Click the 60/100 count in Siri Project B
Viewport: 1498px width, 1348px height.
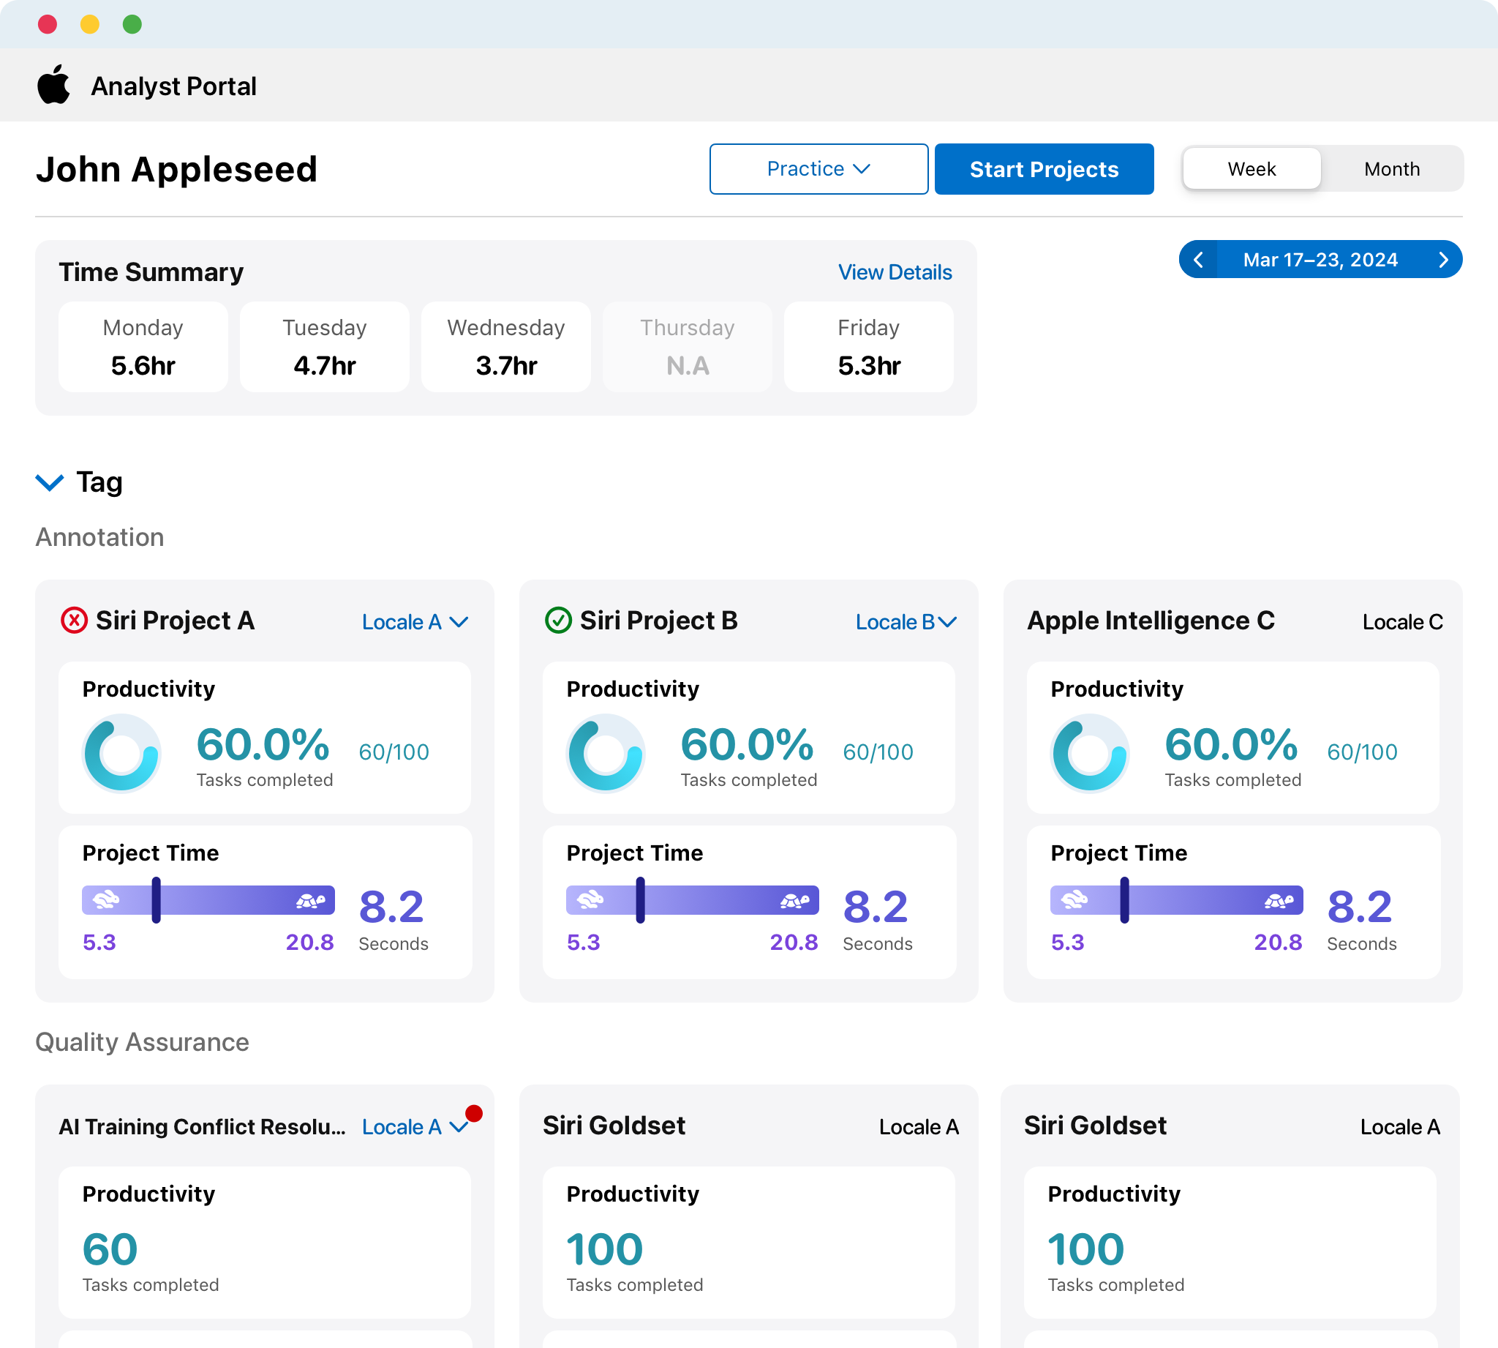click(x=878, y=752)
